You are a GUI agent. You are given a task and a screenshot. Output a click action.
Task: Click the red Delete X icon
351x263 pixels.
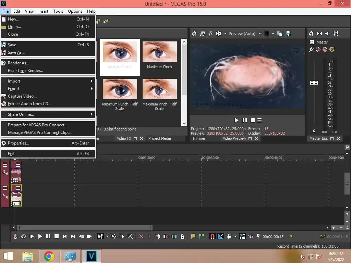coord(141,236)
